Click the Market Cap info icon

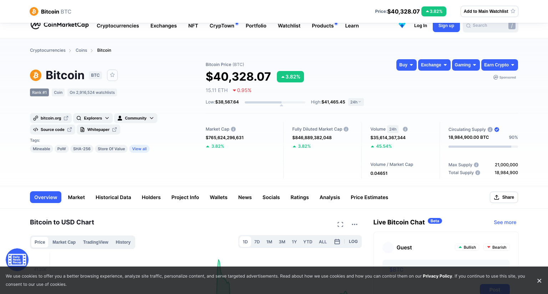point(233,129)
